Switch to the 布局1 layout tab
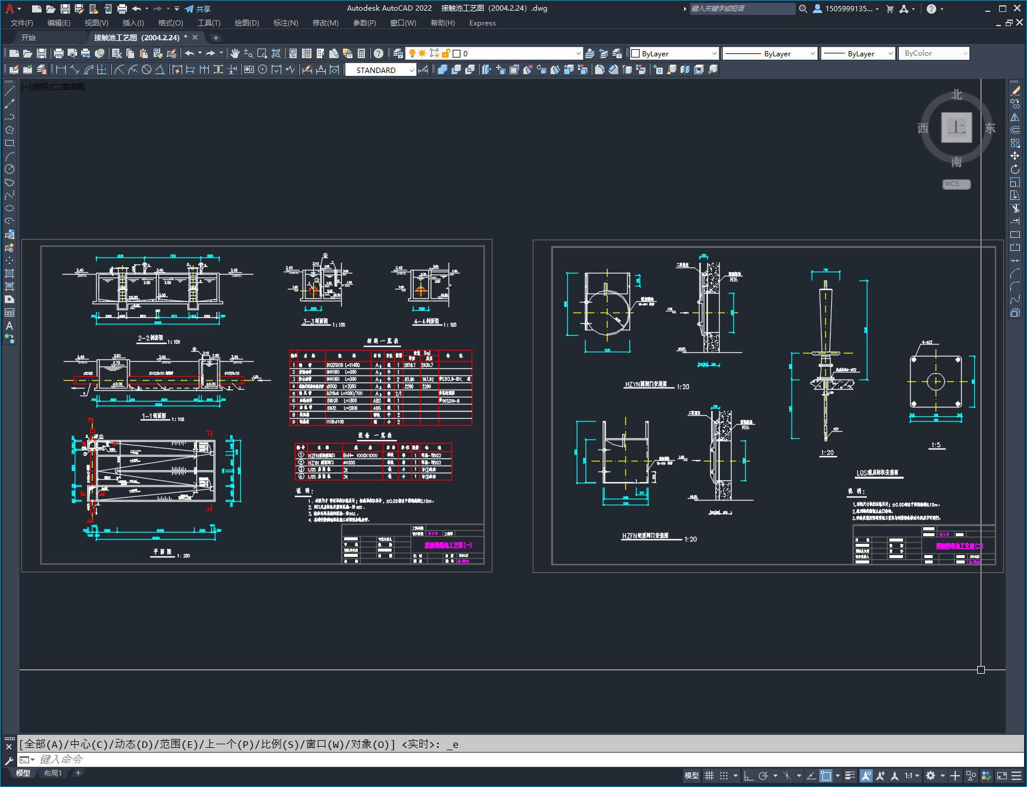Viewport: 1027px width, 787px height. point(53,773)
